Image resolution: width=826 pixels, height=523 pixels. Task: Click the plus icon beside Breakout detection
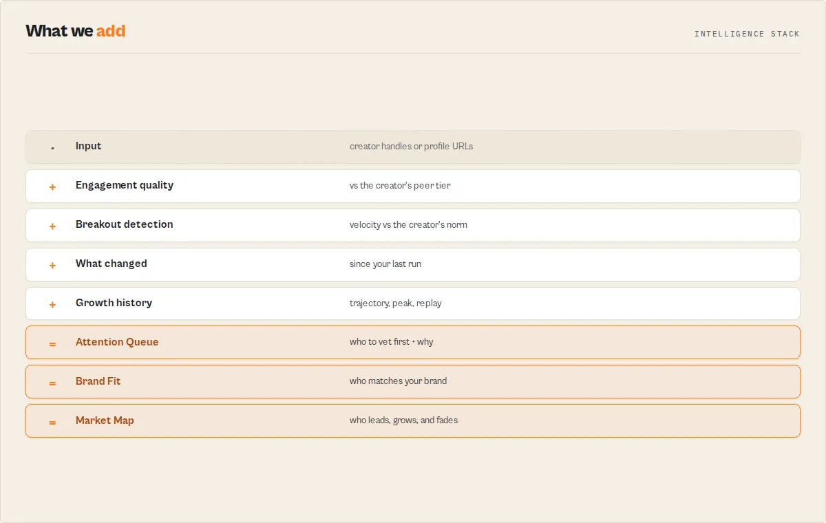click(x=52, y=226)
